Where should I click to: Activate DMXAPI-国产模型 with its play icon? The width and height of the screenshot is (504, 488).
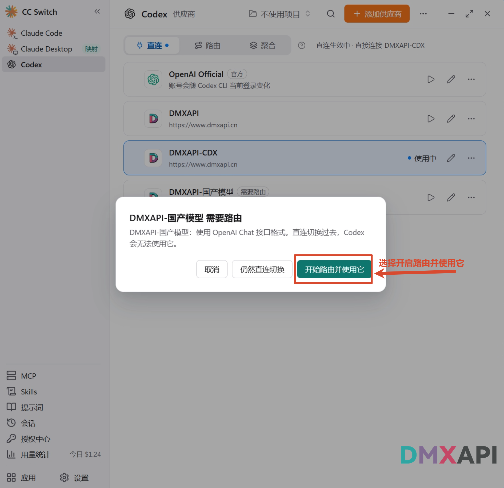click(431, 198)
